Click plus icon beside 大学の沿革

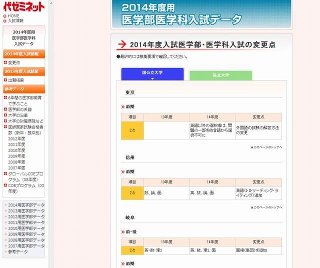5,115
